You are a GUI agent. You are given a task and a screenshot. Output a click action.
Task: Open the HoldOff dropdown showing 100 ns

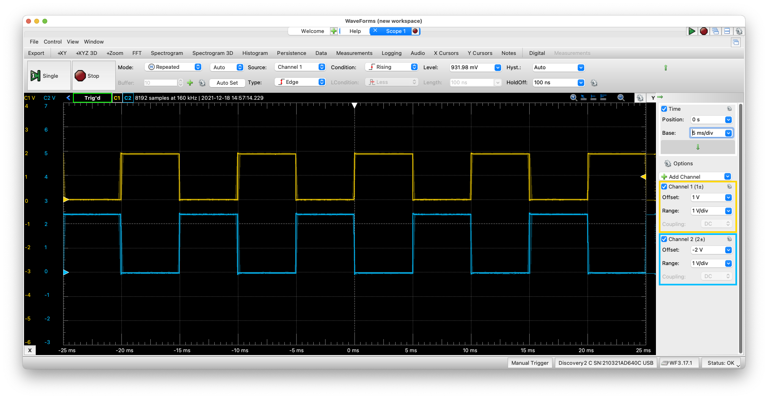pos(559,82)
